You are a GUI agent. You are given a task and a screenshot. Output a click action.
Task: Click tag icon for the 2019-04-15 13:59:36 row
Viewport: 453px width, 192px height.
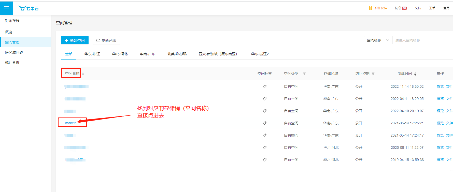click(x=265, y=160)
